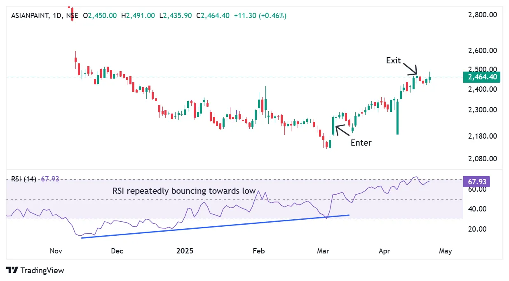509x281 pixels.
Task: Click the Enter annotation text
Action: click(361, 143)
